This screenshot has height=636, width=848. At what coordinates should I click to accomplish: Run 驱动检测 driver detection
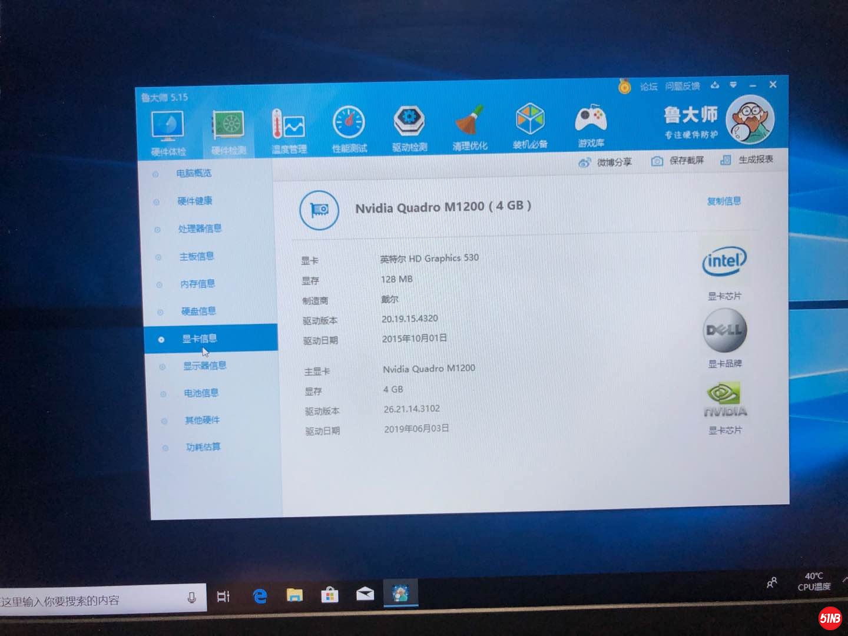pos(409,127)
